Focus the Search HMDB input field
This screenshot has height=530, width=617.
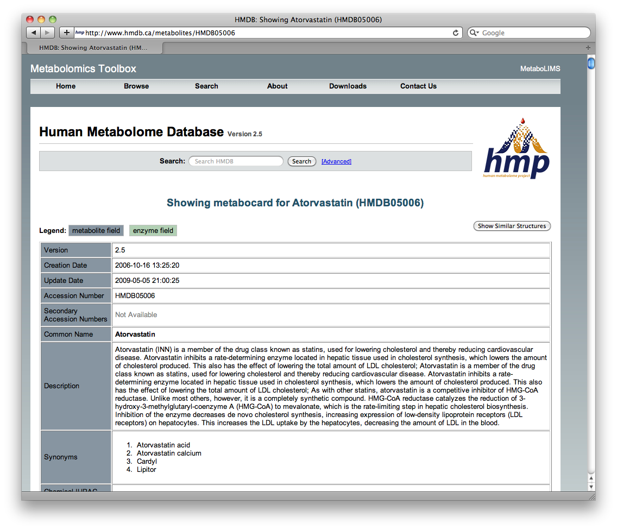coord(236,161)
